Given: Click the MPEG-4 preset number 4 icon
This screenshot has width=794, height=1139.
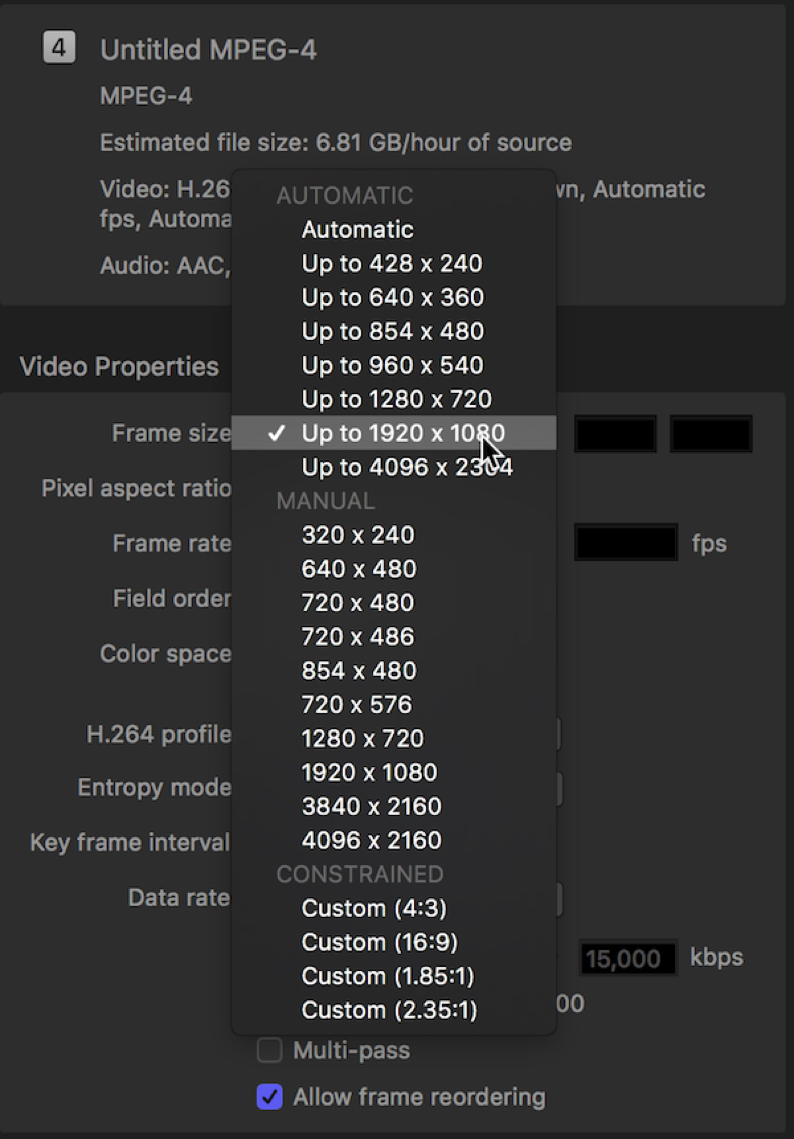Looking at the screenshot, I should tap(59, 47).
